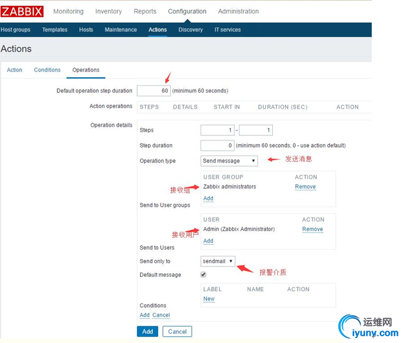Remove Zabbix administrators user group
Screen dimensions: 402x343
pyautogui.click(x=305, y=187)
